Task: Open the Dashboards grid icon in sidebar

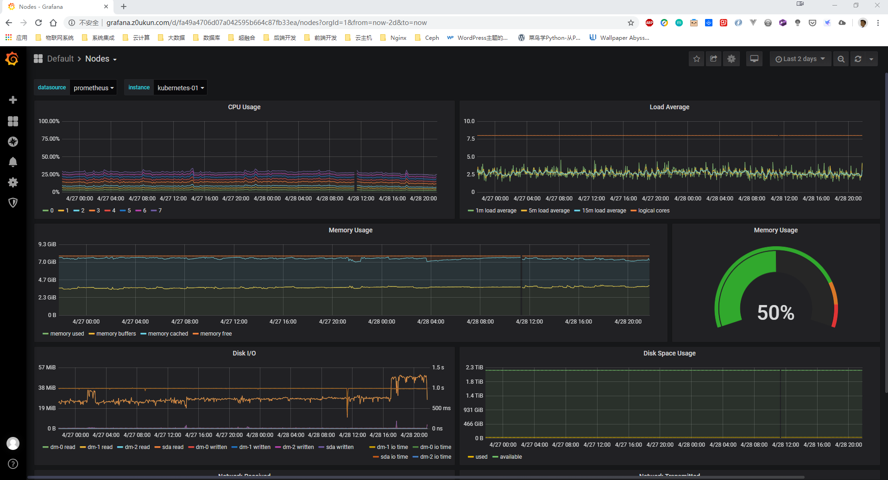Action: pos(13,121)
